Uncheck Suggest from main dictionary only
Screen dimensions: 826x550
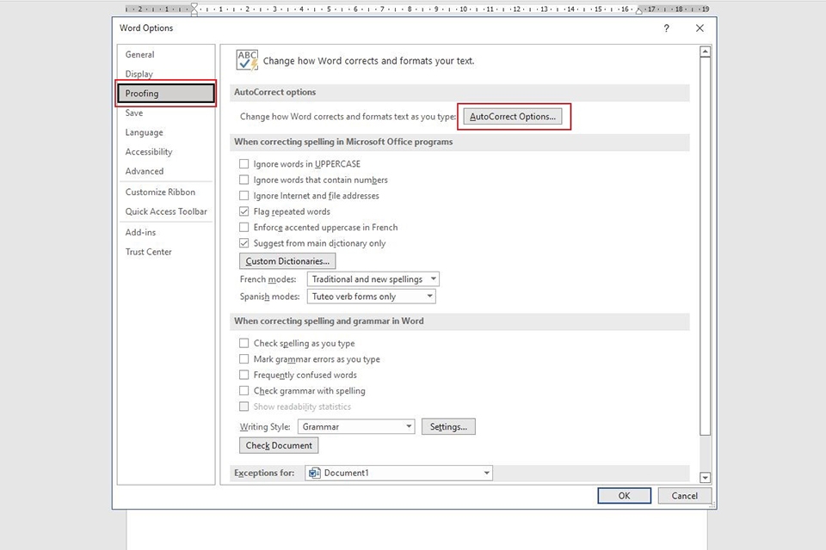pyautogui.click(x=243, y=242)
